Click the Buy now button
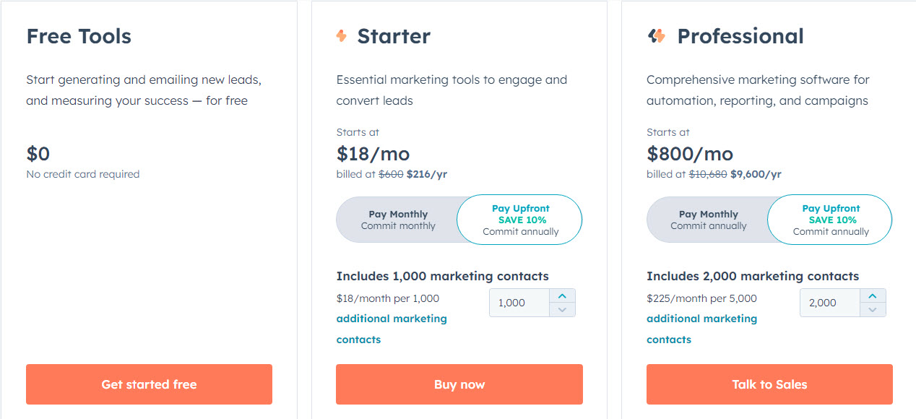Screen dimensions: 916x419 (x=459, y=384)
